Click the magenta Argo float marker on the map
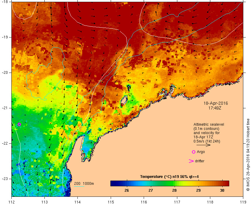The image size is (252, 204). (x=19, y=124)
